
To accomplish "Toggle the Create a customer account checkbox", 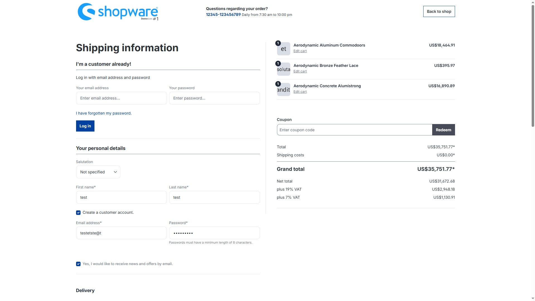I will [78, 213].
